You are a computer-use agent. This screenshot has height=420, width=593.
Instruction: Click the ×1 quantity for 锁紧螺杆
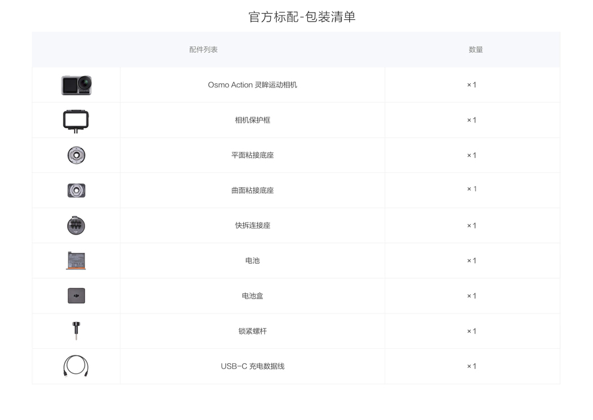coord(471,331)
